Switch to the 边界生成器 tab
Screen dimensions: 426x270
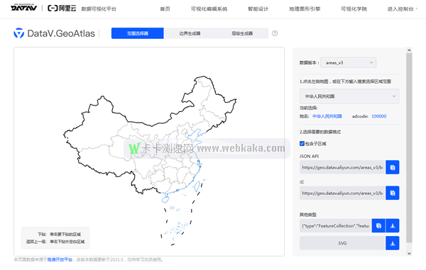point(190,33)
